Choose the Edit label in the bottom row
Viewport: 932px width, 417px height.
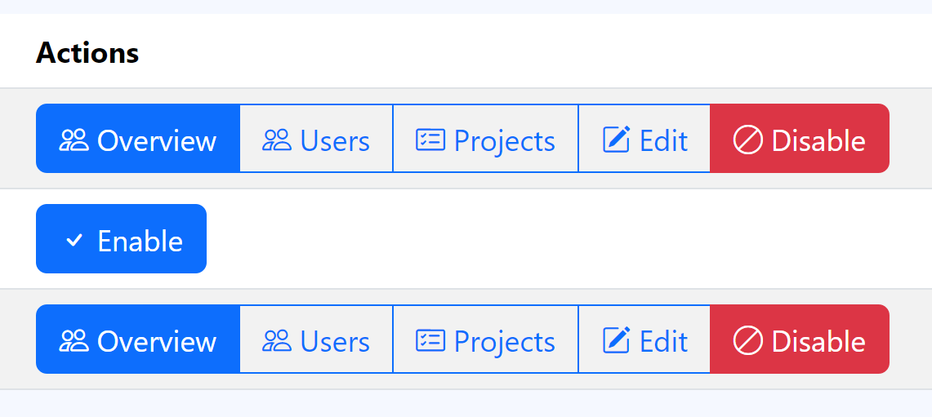(663, 341)
